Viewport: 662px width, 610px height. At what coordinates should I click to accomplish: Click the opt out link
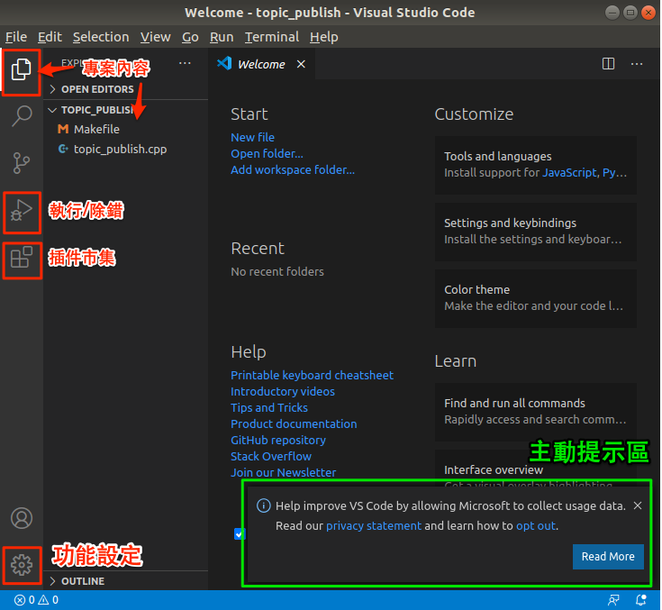point(536,525)
